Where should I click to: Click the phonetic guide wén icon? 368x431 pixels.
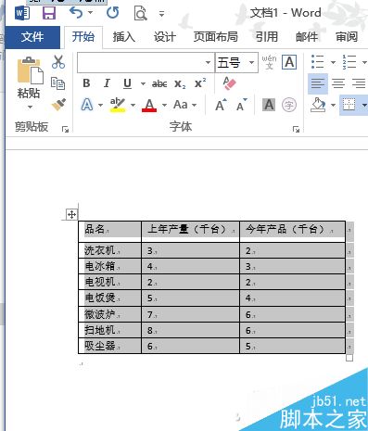[269, 62]
